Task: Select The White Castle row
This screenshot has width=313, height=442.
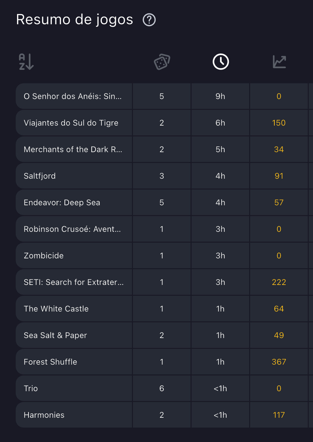Action: (x=56, y=309)
